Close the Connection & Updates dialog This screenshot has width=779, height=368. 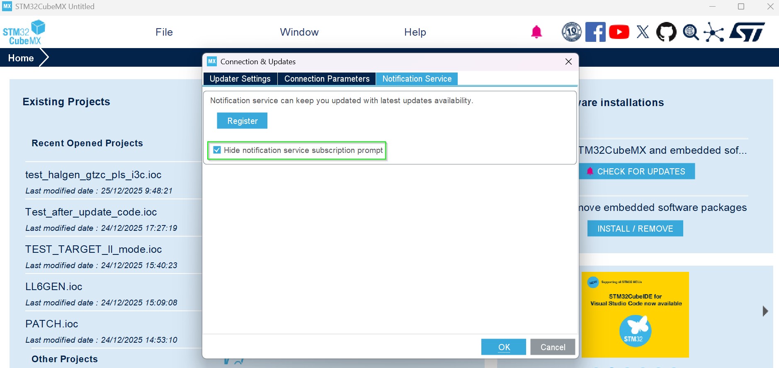pos(568,61)
